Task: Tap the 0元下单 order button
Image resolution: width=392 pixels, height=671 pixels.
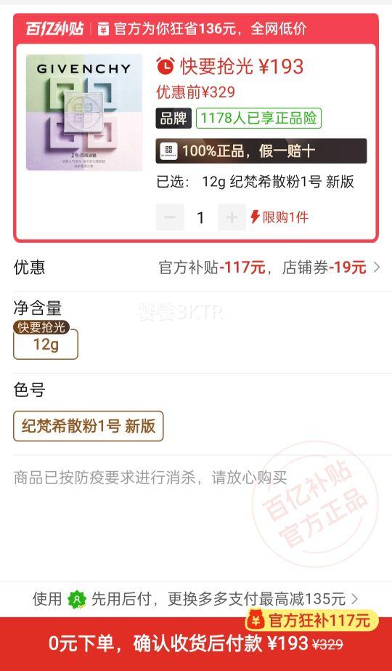Action: pyautogui.click(x=196, y=643)
